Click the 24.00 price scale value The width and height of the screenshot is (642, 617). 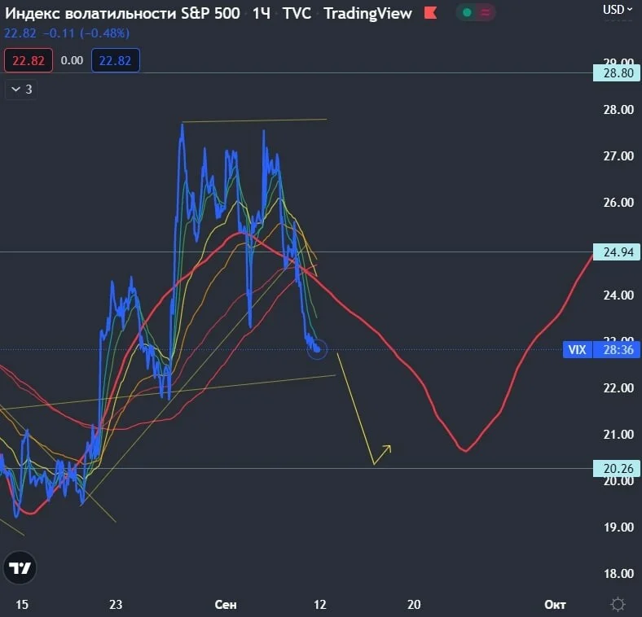pyautogui.click(x=618, y=295)
